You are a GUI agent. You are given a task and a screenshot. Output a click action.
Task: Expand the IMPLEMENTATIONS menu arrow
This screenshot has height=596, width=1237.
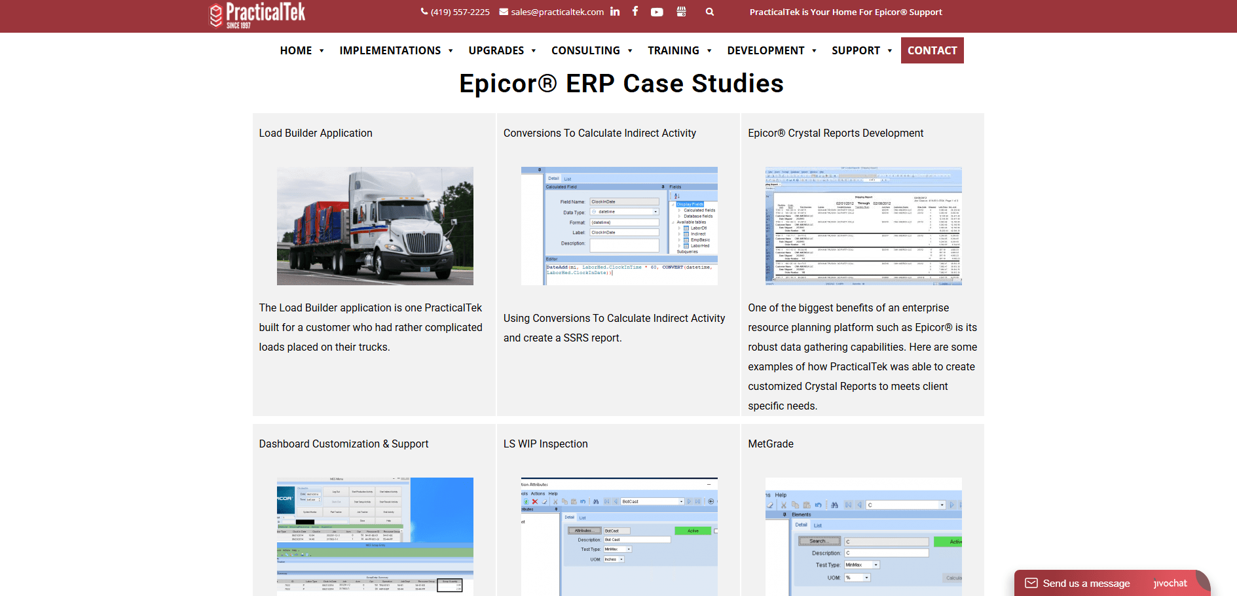[451, 51]
